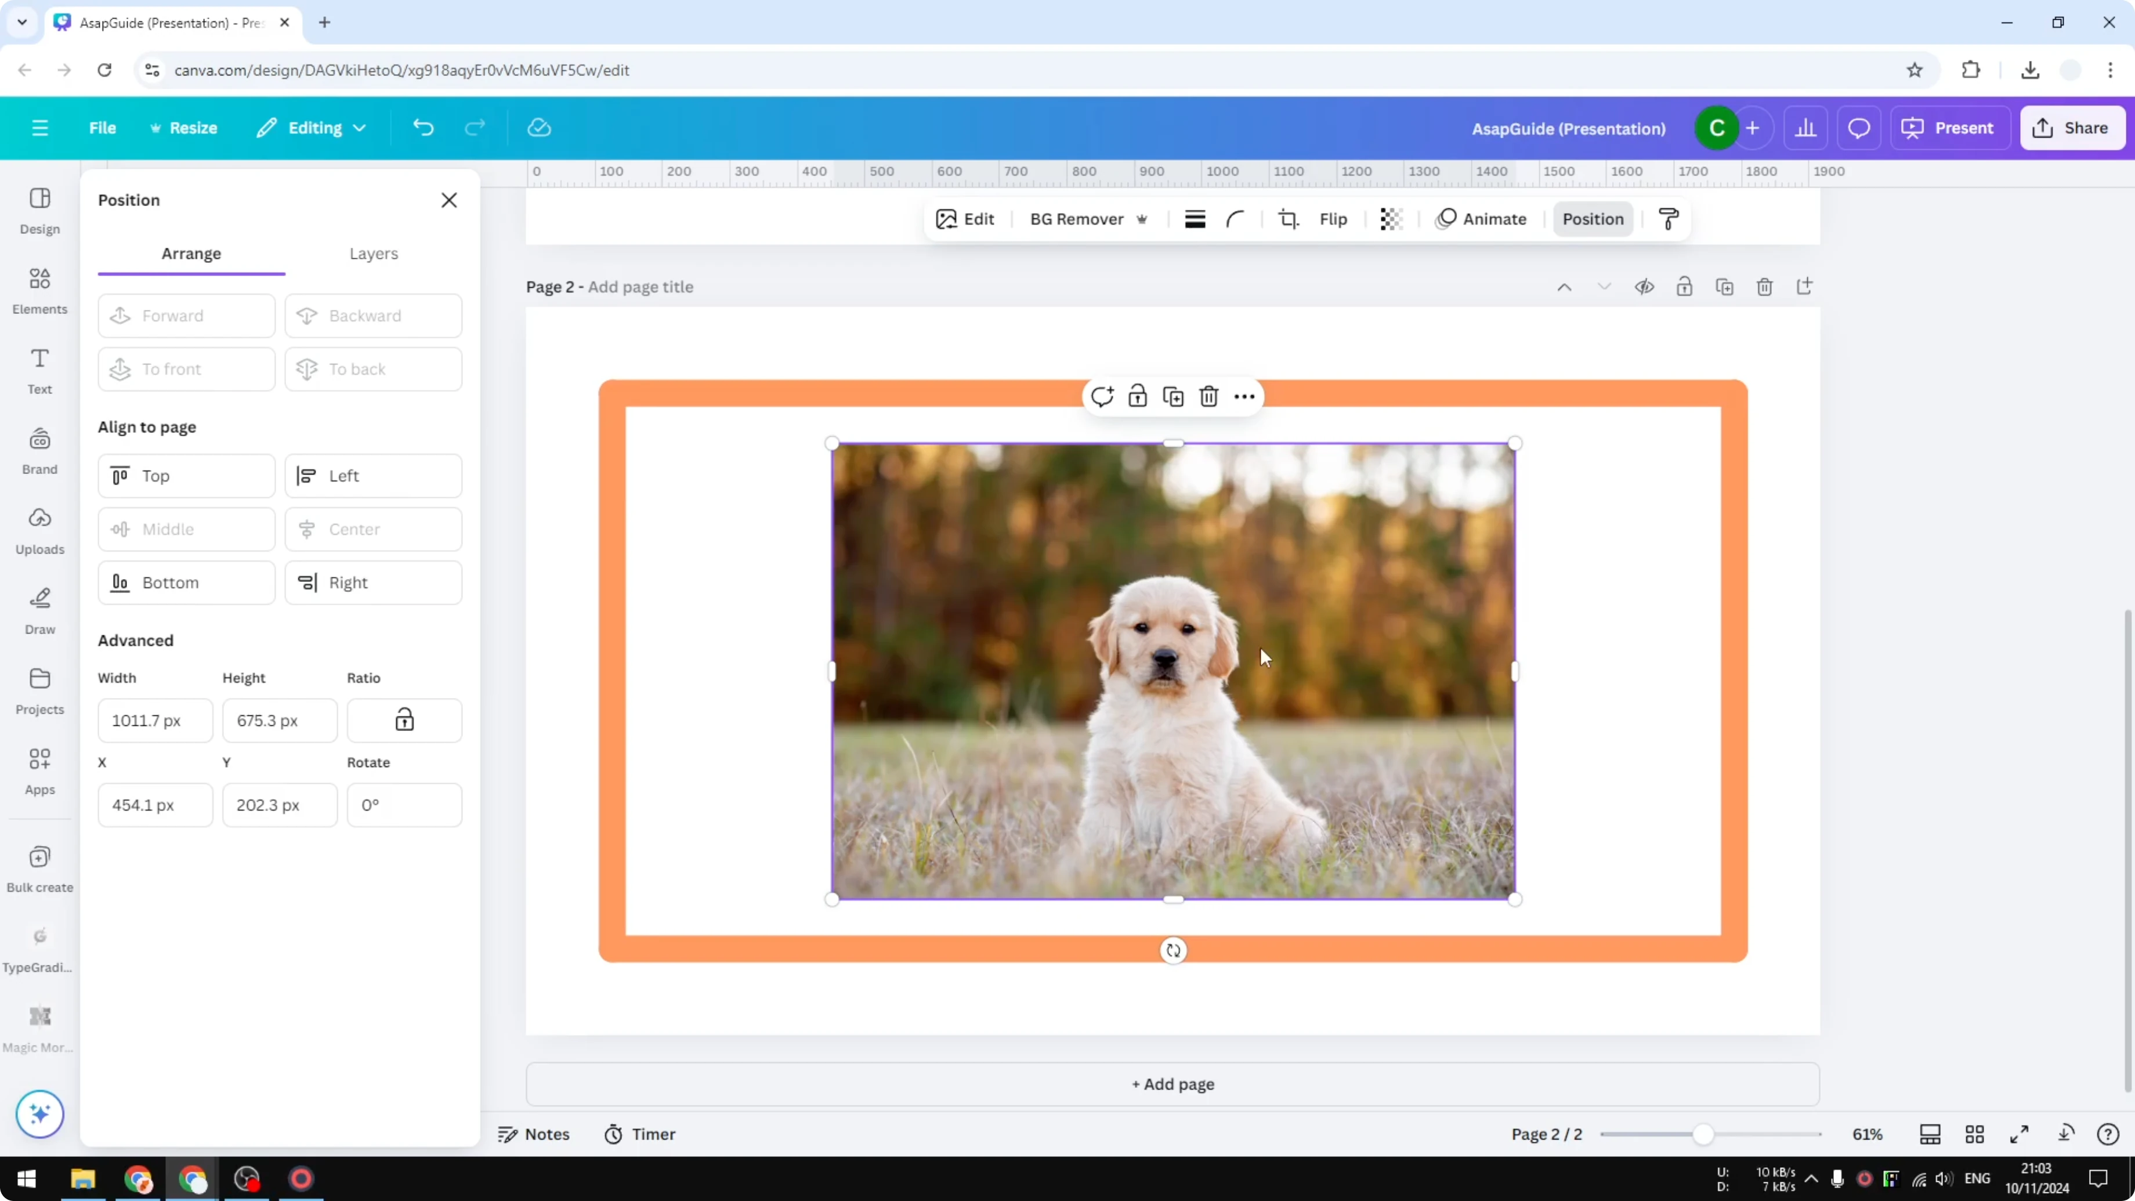Switch to the Layers tab

click(x=374, y=254)
